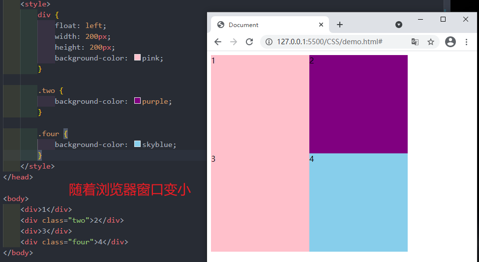Viewport: 479px width, 262px height.
Task: Expand the tab search dropdown arrow
Action: tap(399, 25)
